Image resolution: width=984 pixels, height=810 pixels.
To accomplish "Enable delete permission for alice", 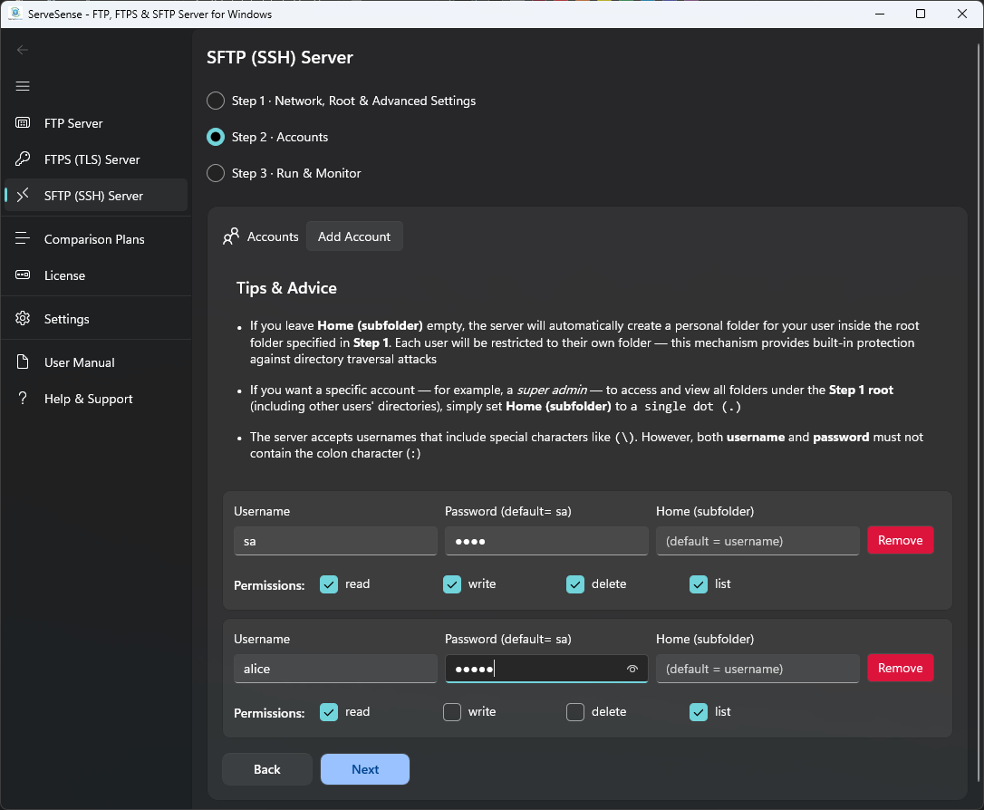I will pyautogui.click(x=575, y=712).
